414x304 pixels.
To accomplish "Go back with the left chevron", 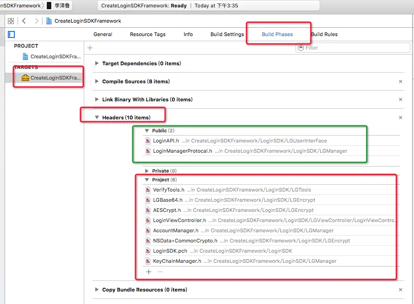I will pyautogui.click(x=24, y=21).
